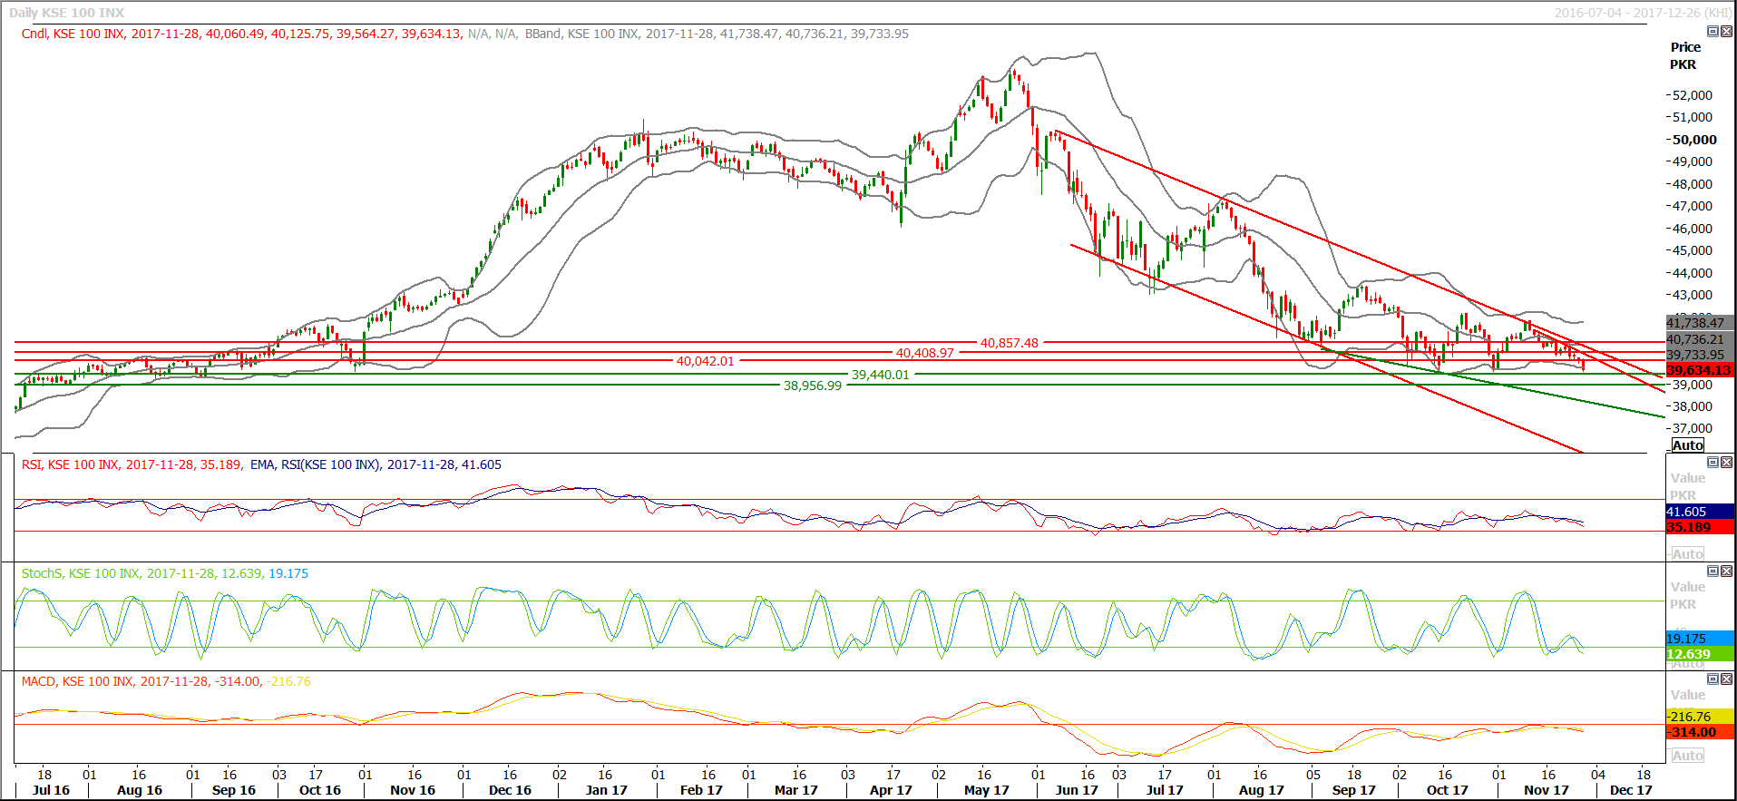1737x801 pixels.
Task: Click the Jan 17 time axis label
Action: [606, 790]
